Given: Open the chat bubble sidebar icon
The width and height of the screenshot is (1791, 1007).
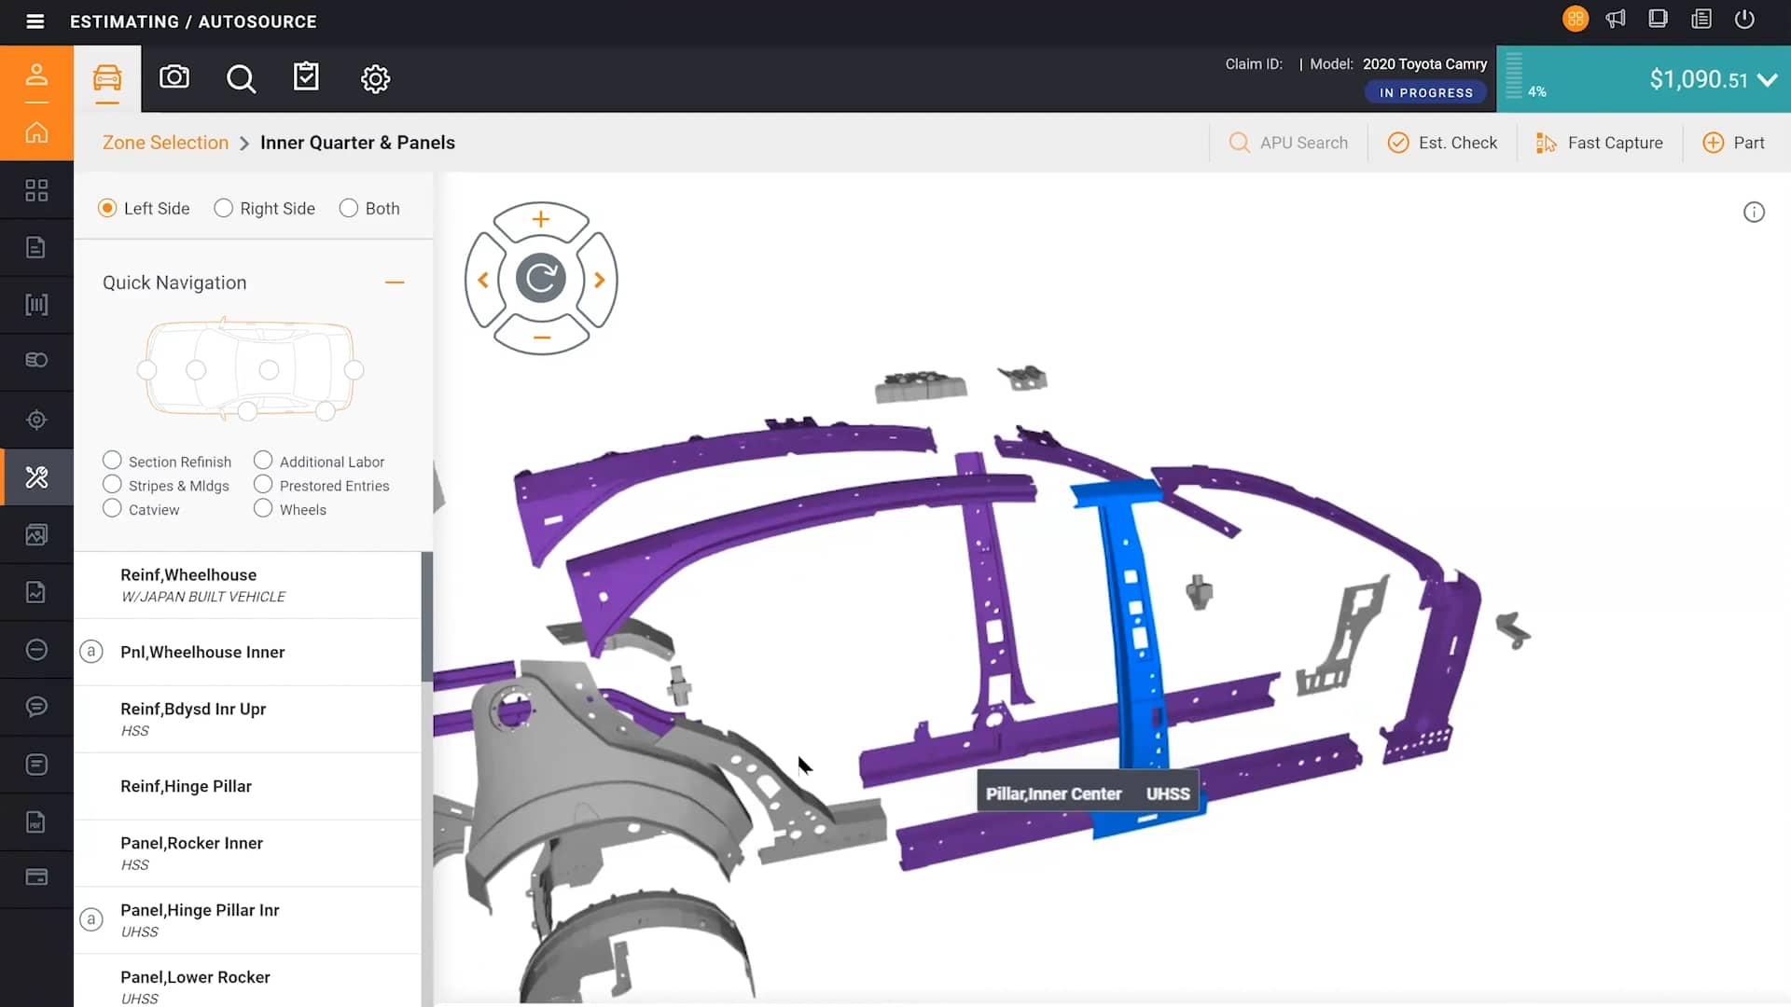Looking at the screenshot, I should tap(36, 707).
